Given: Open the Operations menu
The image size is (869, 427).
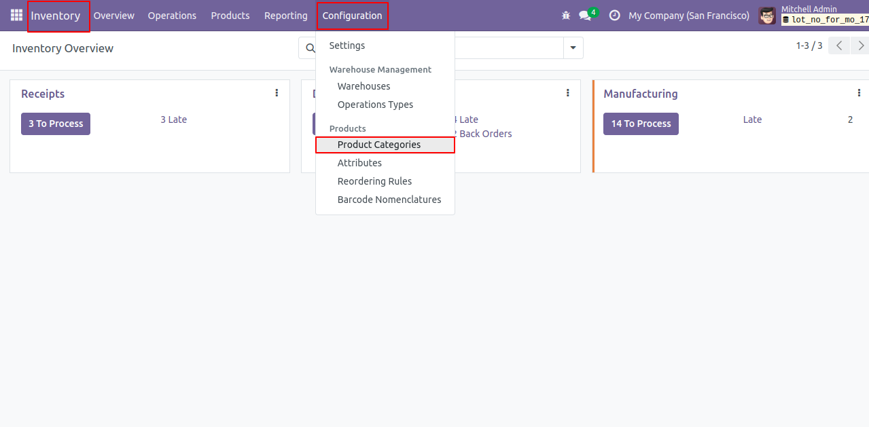Looking at the screenshot, I should [x=172, y=16].
